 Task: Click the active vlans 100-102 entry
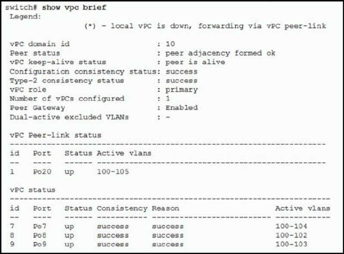pyautogui.click(x=291, y=235)
